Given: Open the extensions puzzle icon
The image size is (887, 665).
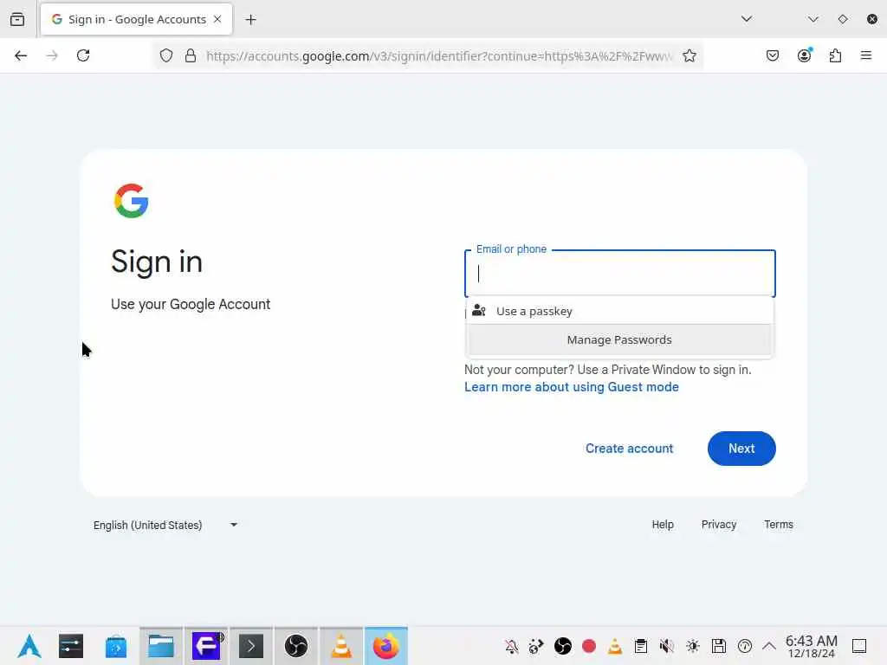Looking at the screenshot, I should coord(836,55).
